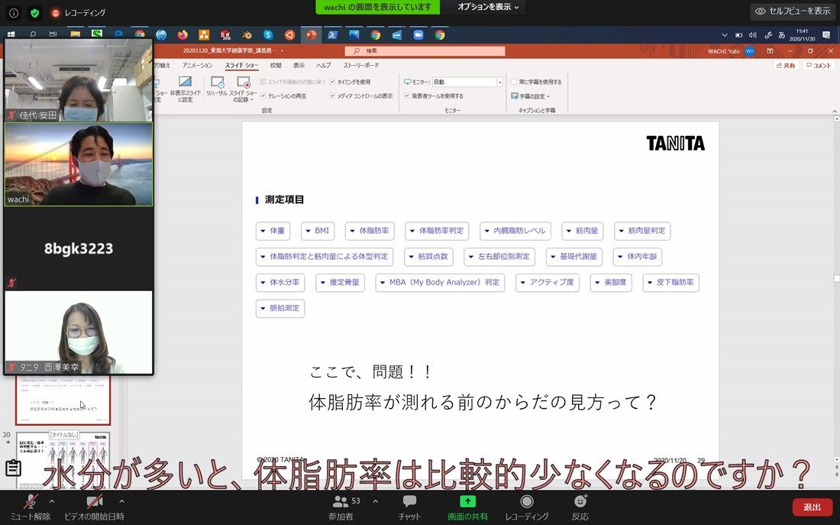This screenshot has height=525, width=840.
Task: Enable 常に字幕を使用する checkbox
Action: 514,82
